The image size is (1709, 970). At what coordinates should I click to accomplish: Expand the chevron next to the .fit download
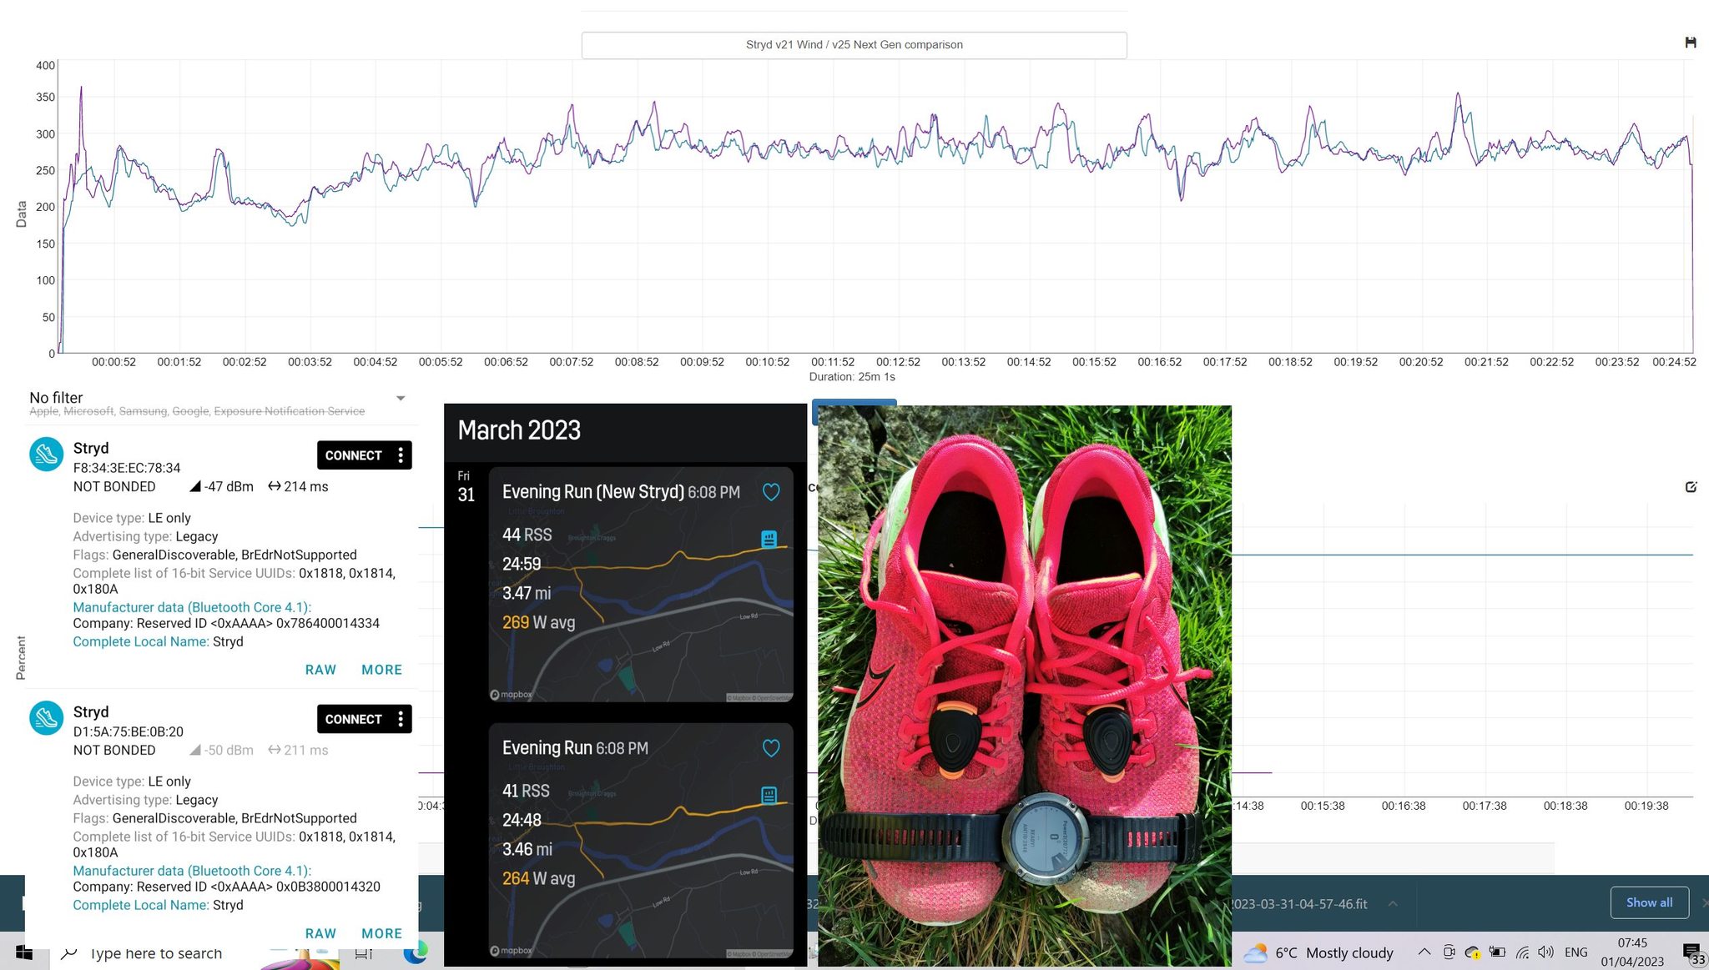[x=1393, y=903]
